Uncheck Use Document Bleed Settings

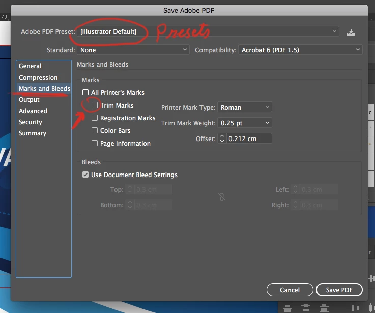pos(85,175)
